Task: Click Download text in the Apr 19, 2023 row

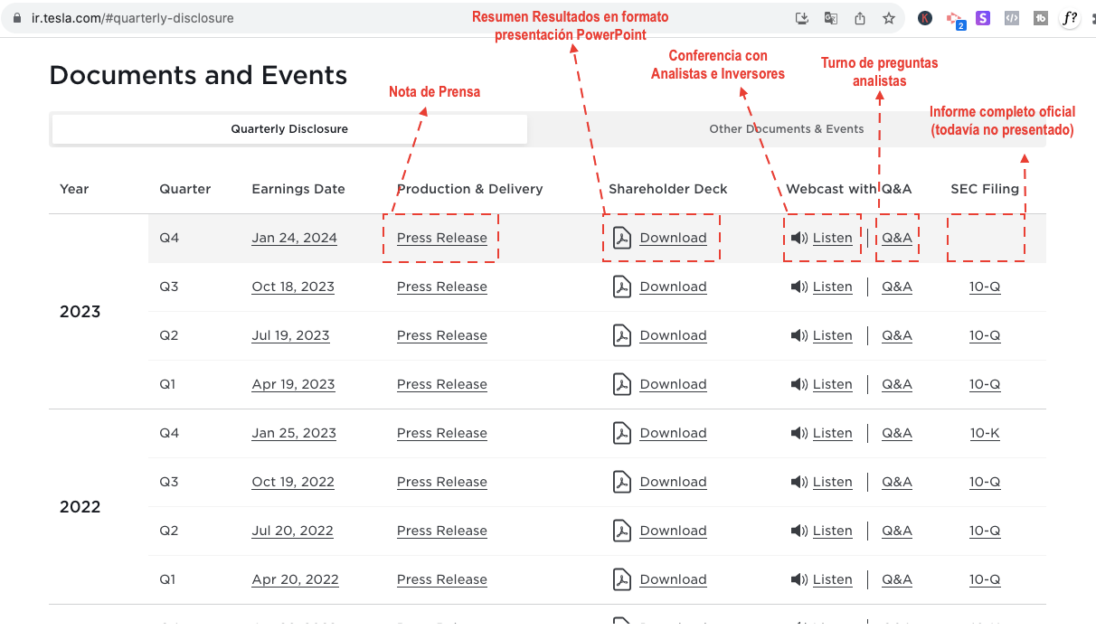Action: point(673,384)
